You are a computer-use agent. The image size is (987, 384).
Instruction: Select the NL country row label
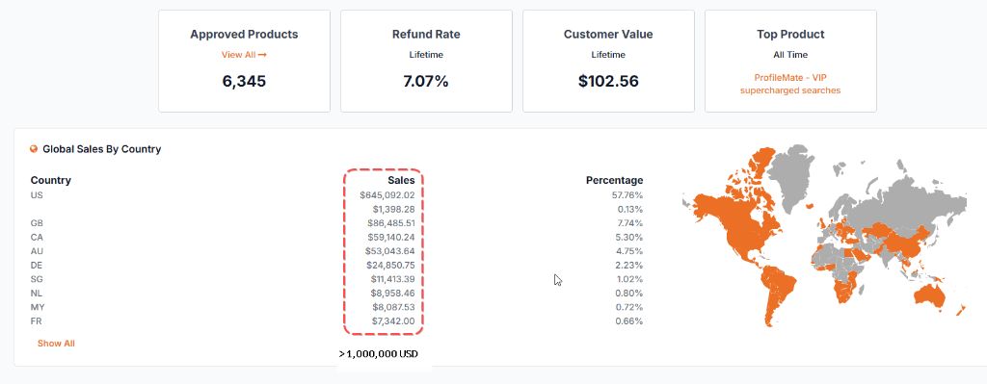(x=37, y=294)
